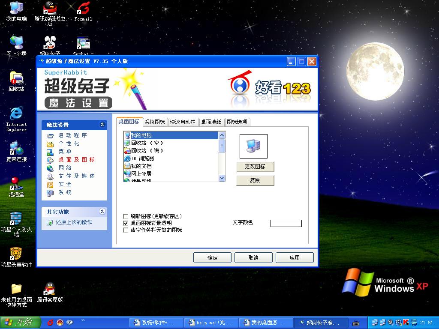Select 我的电脑 in the icon list
This screenshot has height=329, width=439.
(x=171, y=135)
